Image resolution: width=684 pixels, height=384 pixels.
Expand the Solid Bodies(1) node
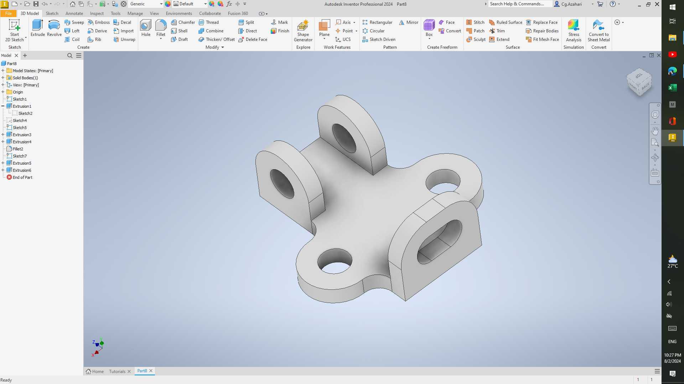click(3, 78)
